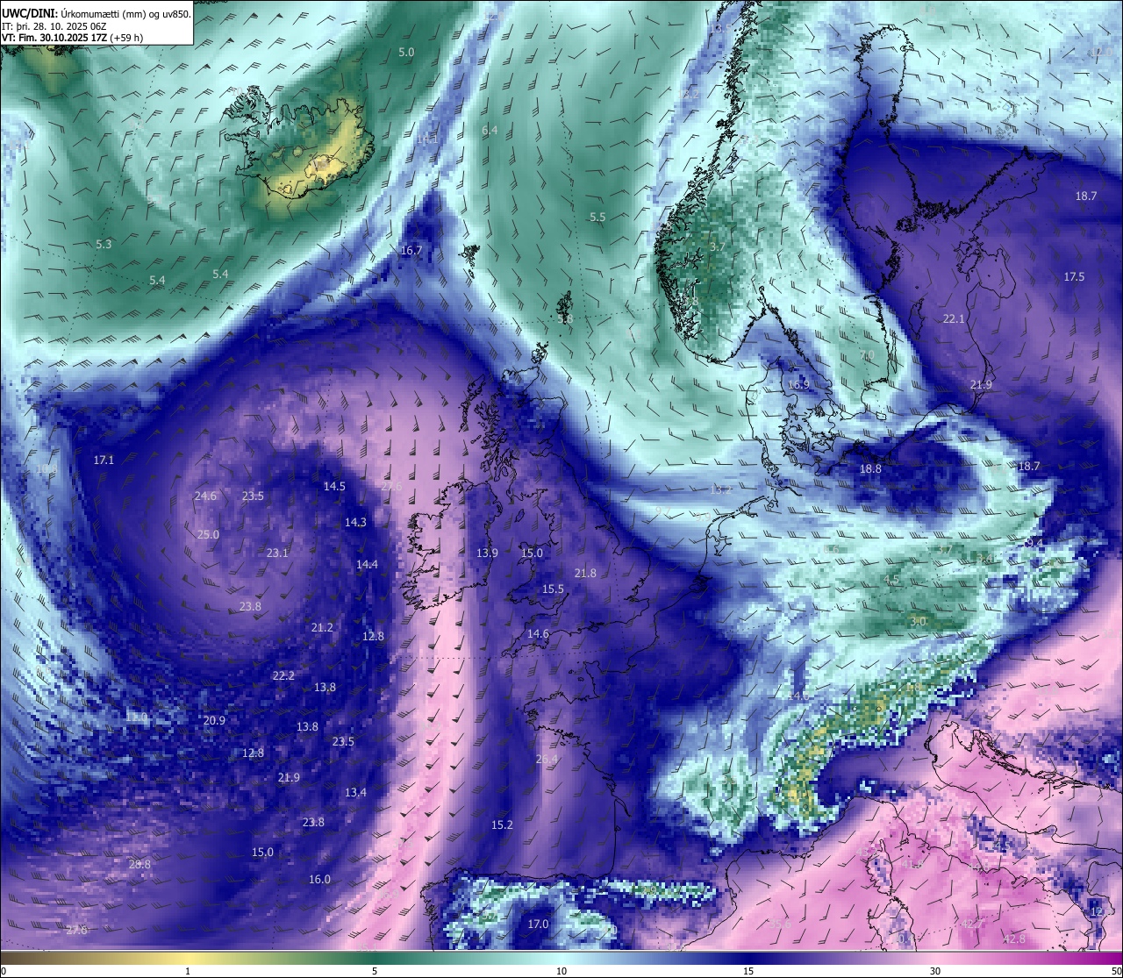Image resolution: width=1123 pixels, height=978 pixels.
Task: Click the map value 18.8
Action: pos(870,469)
